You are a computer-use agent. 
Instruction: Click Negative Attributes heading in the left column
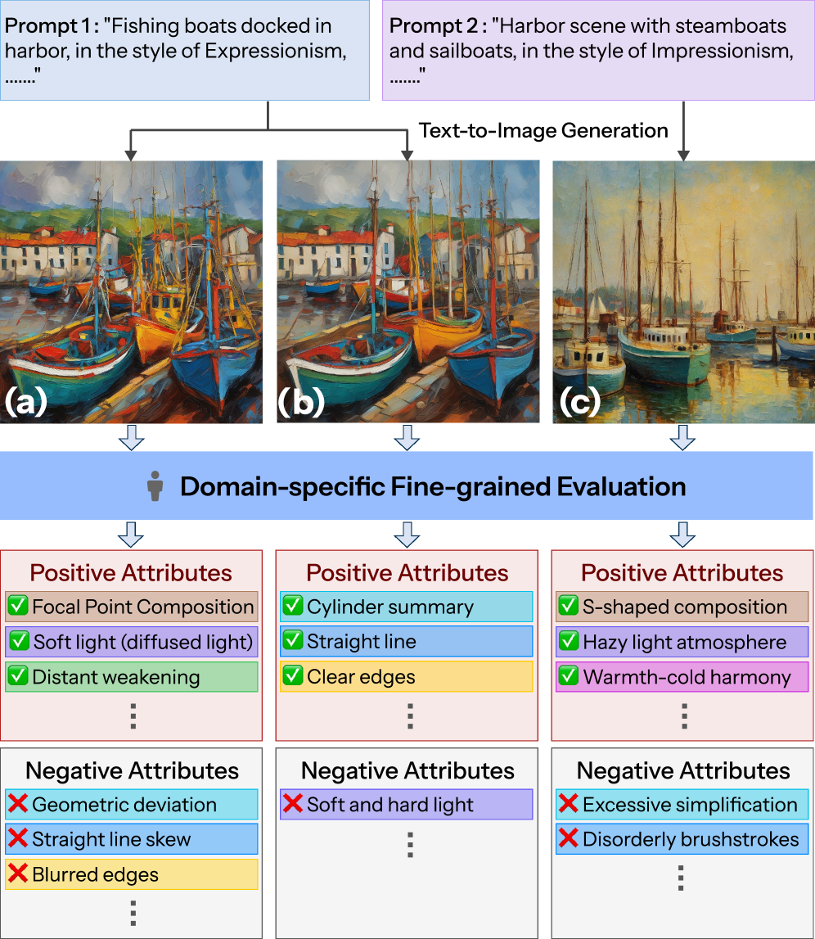(x=133, y=770)
